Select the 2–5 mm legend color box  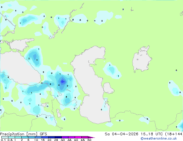[25, 137]
